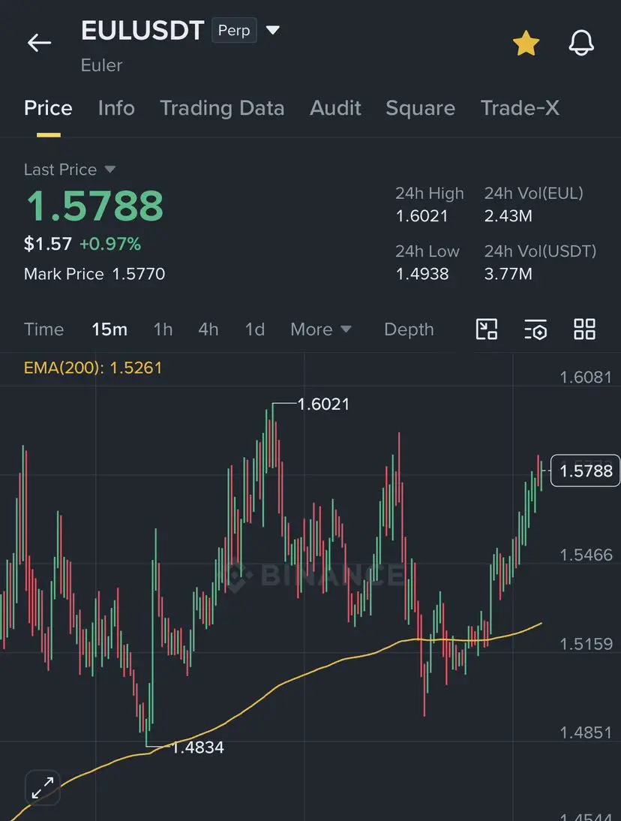Select the Time chart view
The image size is (621, 821).
point(44,329)
